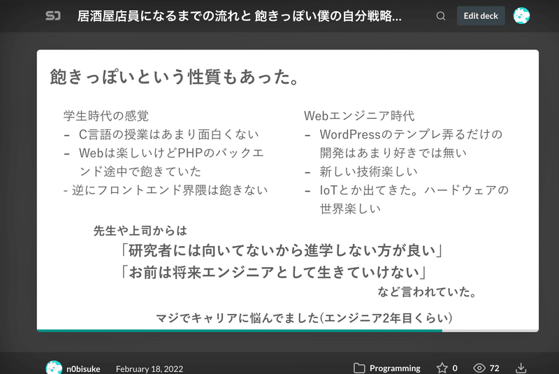Click the line C言語の授業はあまり面白くない
This screenshot has width=559, height=374.
pyautogui.click(x=168, y=134)
